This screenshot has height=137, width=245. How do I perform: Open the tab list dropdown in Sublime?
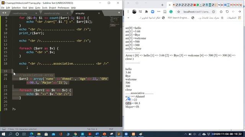tap(119, 13)
